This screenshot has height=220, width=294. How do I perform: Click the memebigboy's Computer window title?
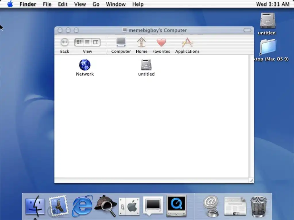point(158,30)
